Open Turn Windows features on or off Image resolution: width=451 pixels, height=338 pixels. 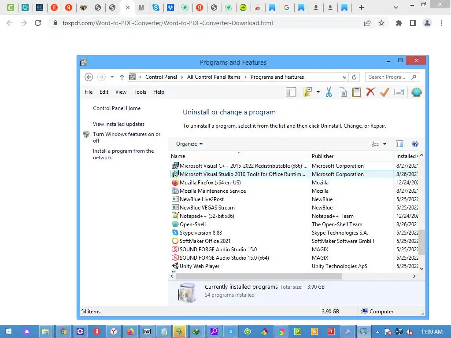tap(126, 137)
